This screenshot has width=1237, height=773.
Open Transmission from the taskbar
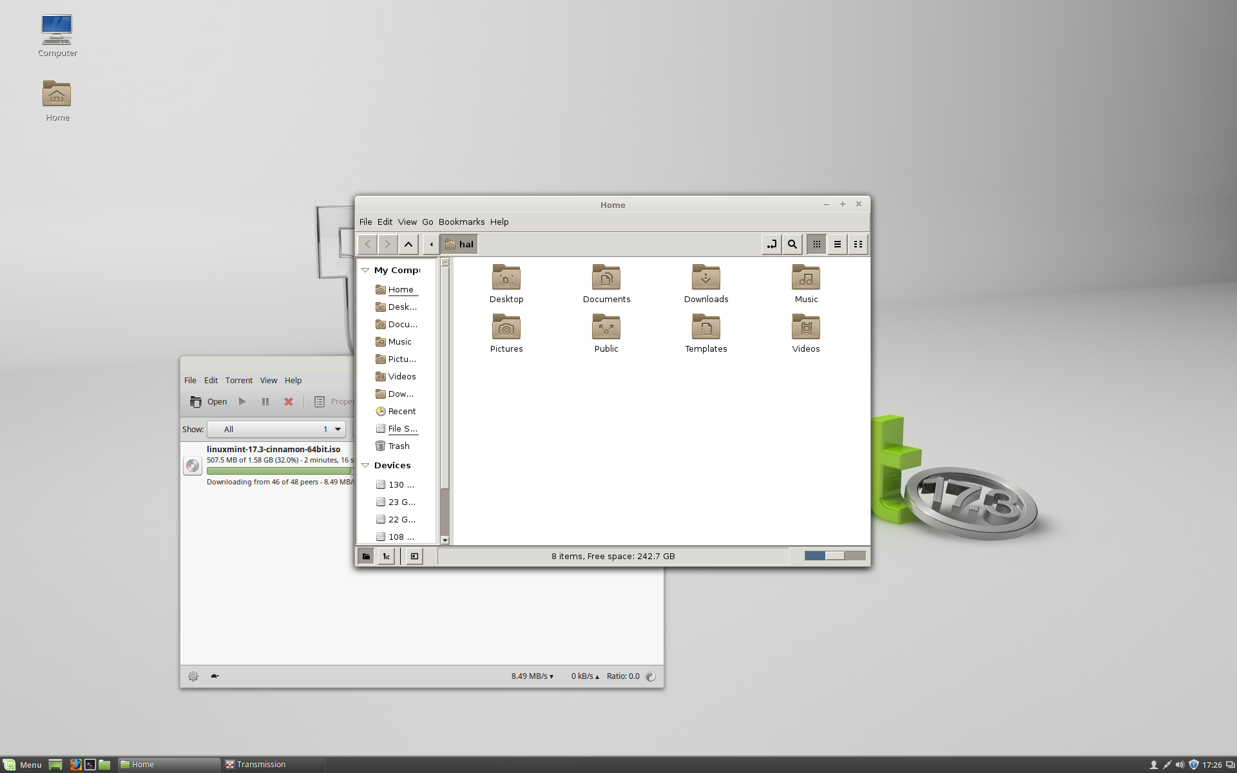[273, 765]
